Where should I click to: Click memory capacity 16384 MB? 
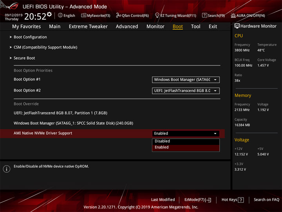click(x=242, y=125)
